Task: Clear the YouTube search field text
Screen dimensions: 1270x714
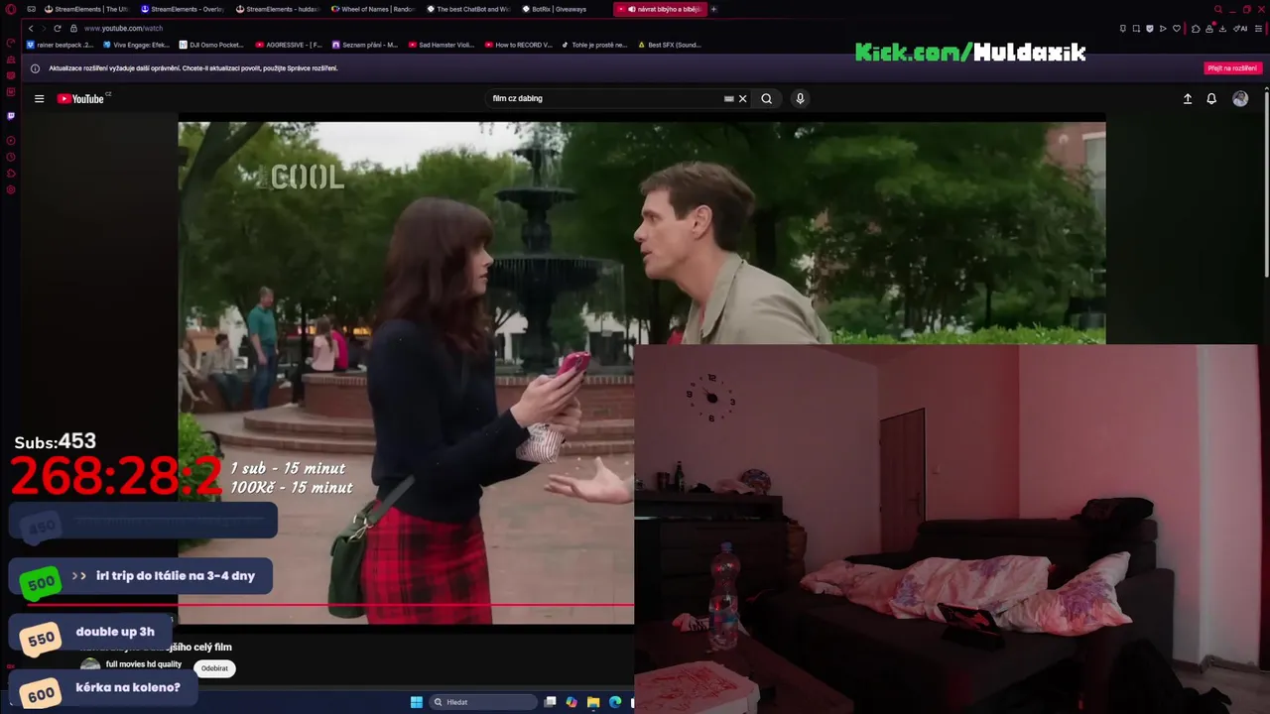Action: coord(742,98)
